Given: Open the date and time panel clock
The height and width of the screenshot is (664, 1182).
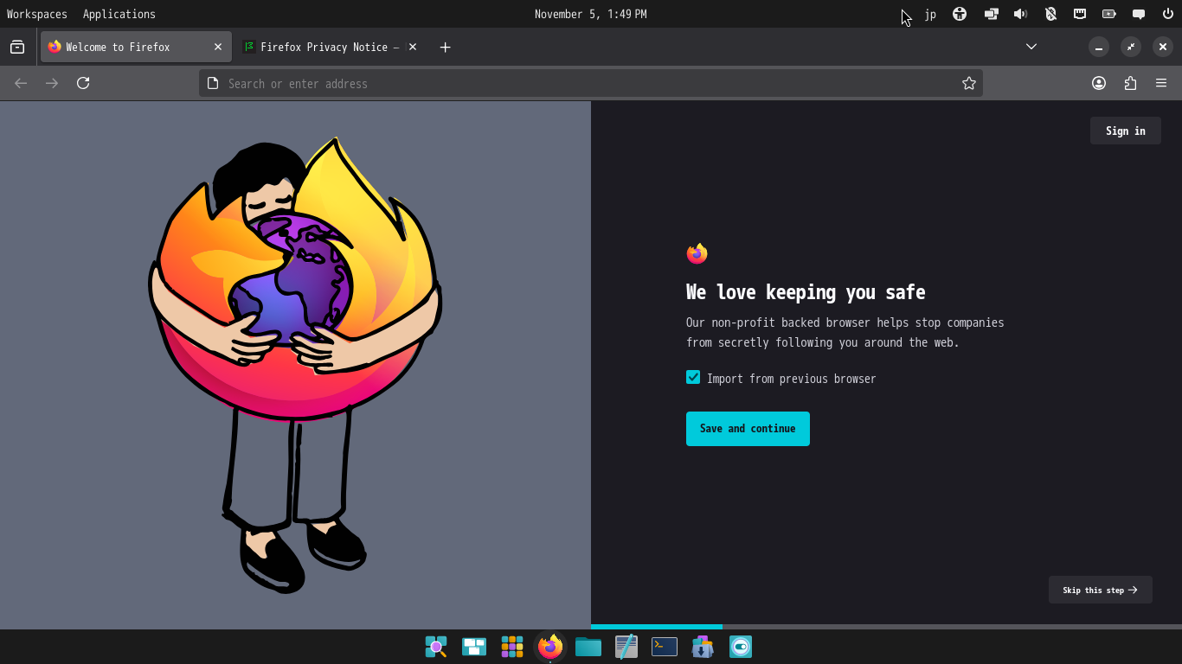Looking at the screenshot, I should click(591, 14).
